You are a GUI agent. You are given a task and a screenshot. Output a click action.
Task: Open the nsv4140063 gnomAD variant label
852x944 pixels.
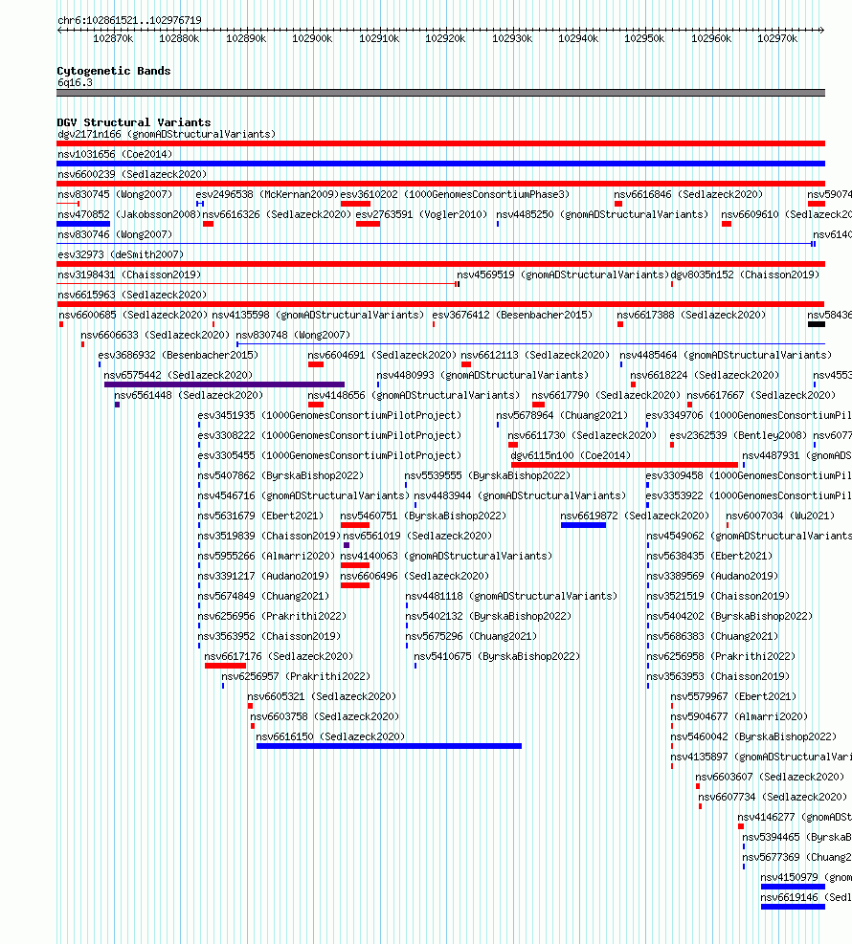click(446, 556)
